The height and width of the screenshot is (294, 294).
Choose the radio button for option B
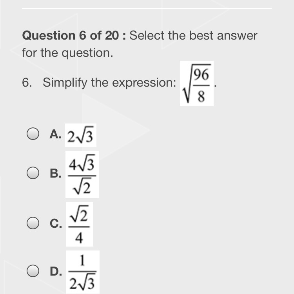point(33,173)
